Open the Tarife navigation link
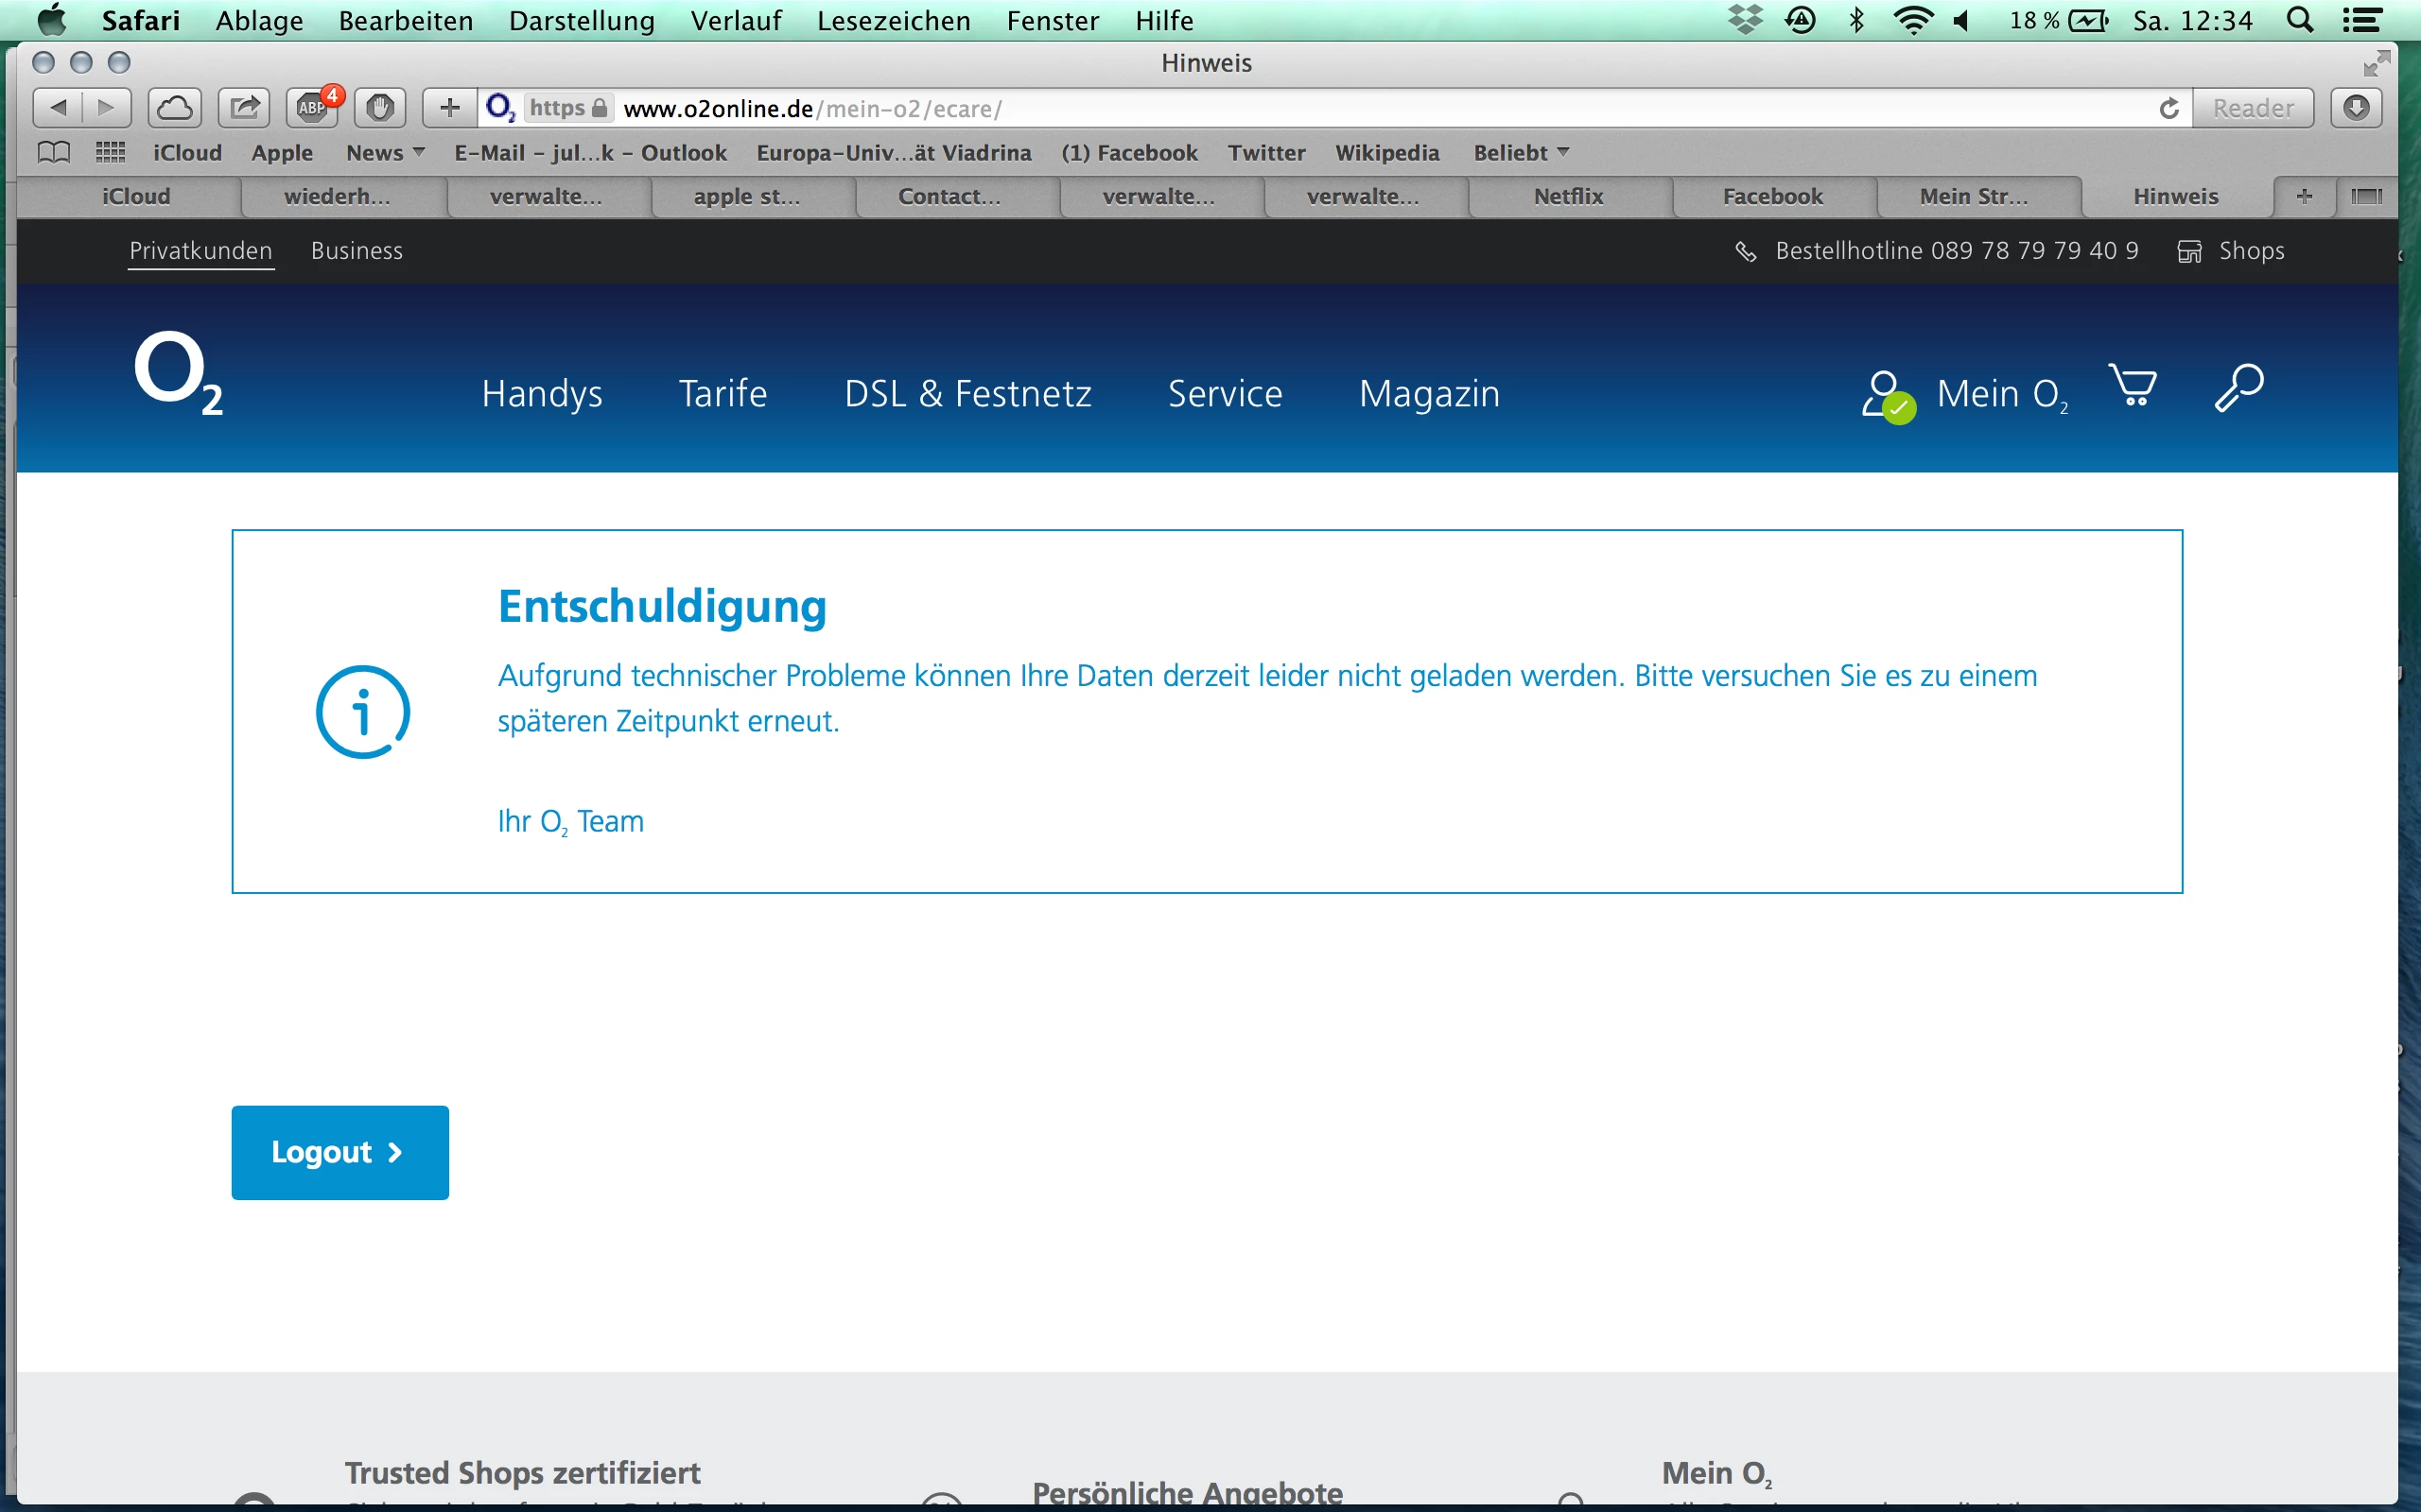The width and height of the screenshot is (2421, 1512). pyautogui.click(x=723, y=394)
